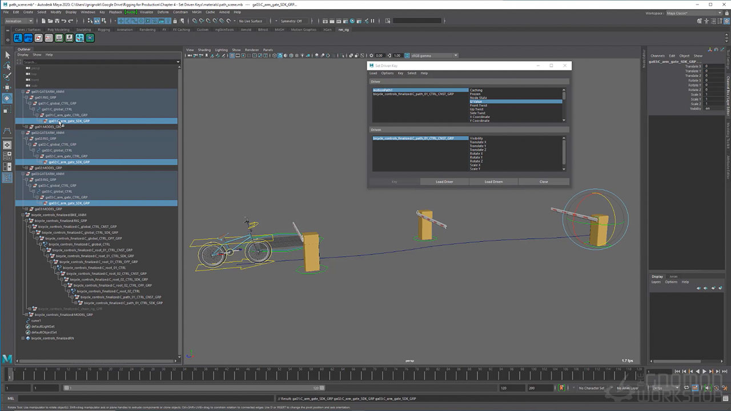Click the time range slider bar
The image size is (731, 411).
coord(194,388)
